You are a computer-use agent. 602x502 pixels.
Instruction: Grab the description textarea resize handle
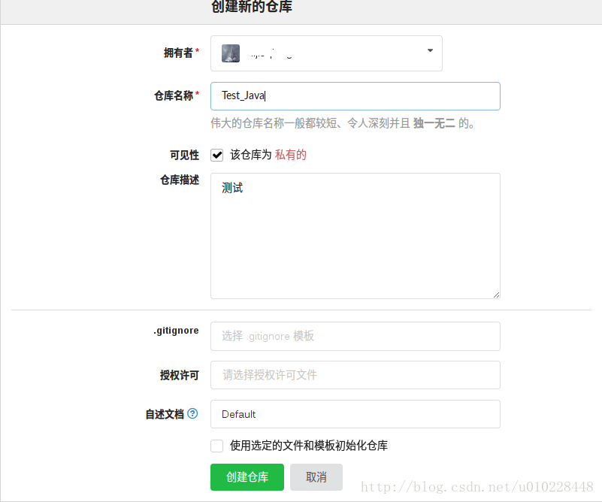click(x=496, y=295)
